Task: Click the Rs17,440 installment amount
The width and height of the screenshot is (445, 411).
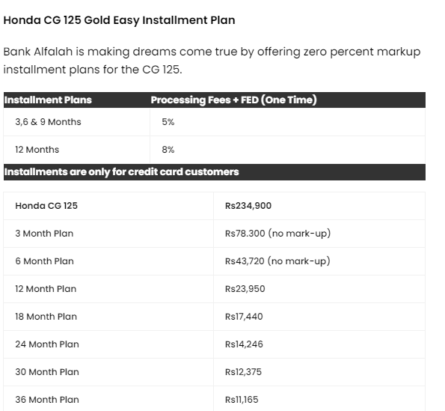Action: 244,317
